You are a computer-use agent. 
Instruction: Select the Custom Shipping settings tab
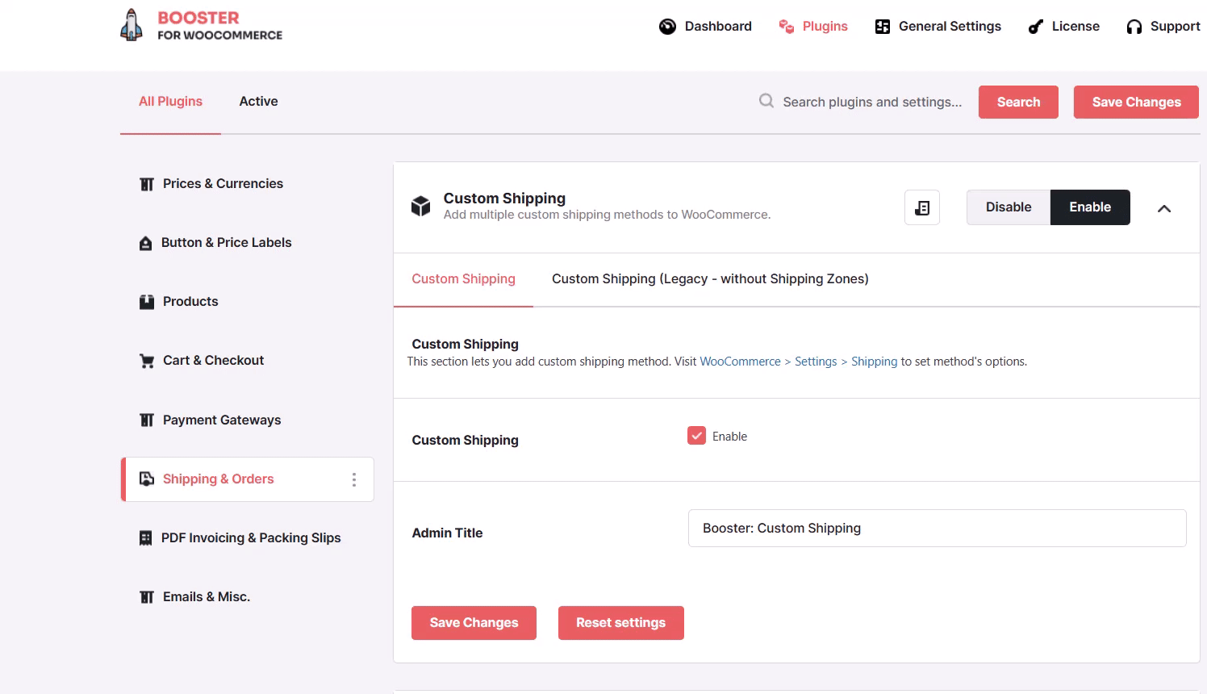[x=463, y=279]
